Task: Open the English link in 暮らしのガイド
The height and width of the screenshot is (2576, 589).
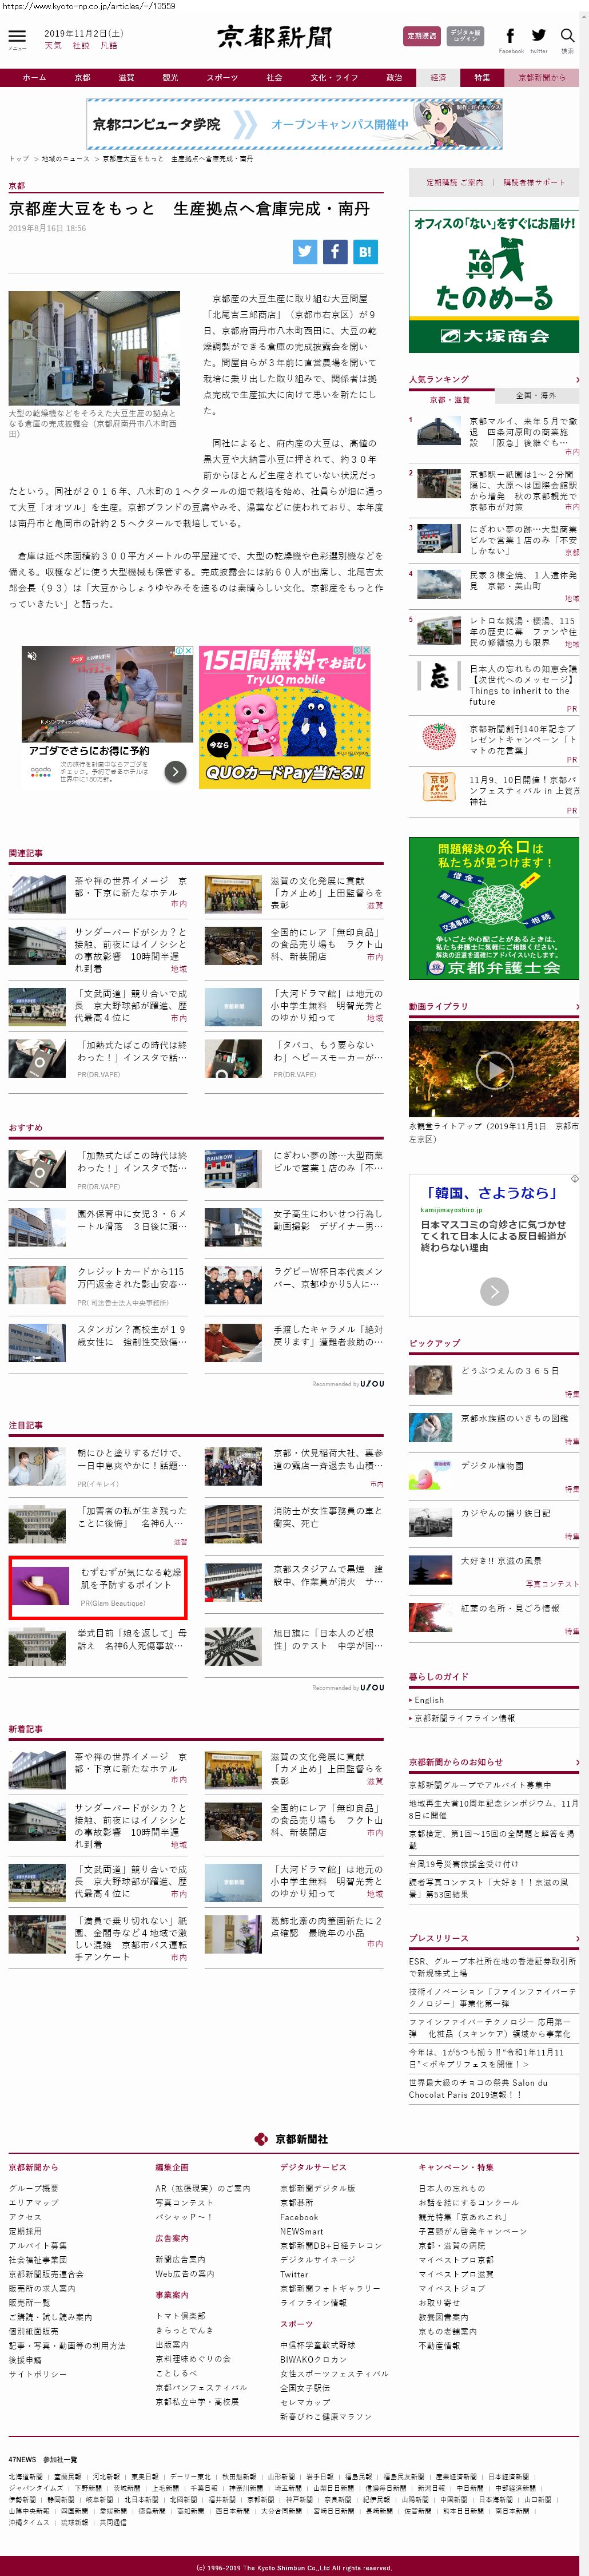Action: (430, 1700)
